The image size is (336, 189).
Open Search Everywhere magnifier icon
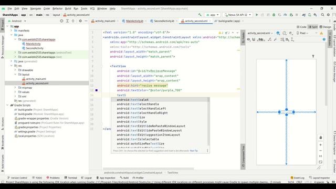coord(322,15)
